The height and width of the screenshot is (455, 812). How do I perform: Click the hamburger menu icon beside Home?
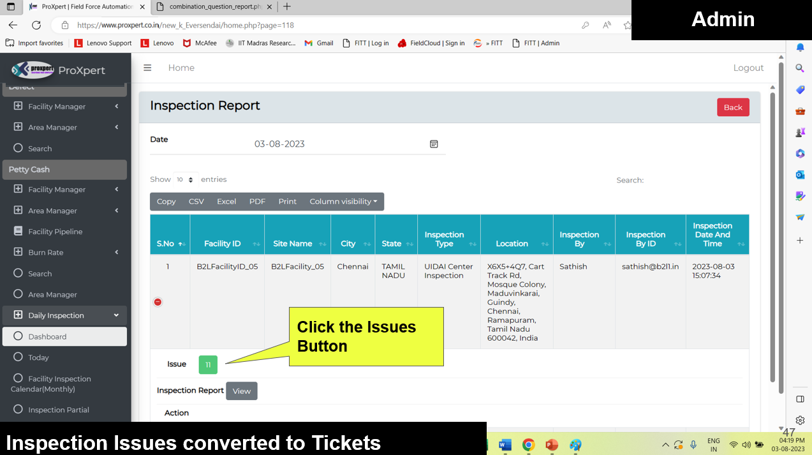click(147, 68)
